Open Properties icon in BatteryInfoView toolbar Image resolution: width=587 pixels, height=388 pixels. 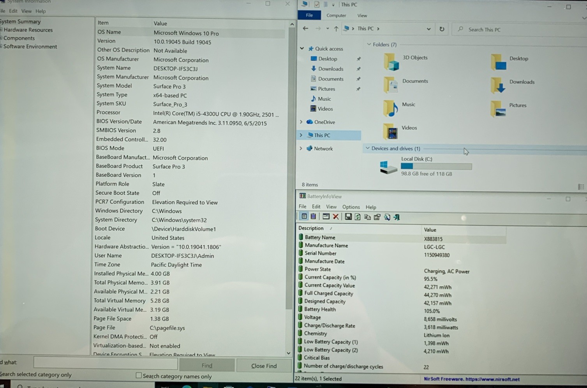coord(377,217)
